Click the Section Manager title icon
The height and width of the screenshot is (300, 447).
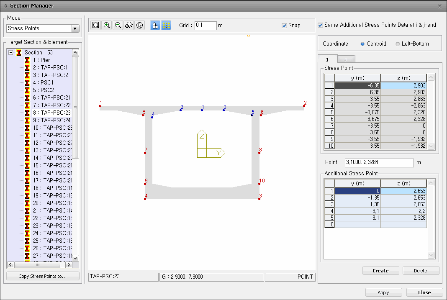point(6,6)
